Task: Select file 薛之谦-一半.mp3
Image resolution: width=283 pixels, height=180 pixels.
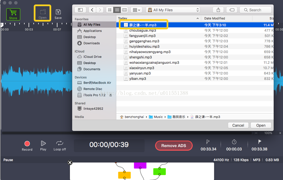Action: [x=195, y=25]
